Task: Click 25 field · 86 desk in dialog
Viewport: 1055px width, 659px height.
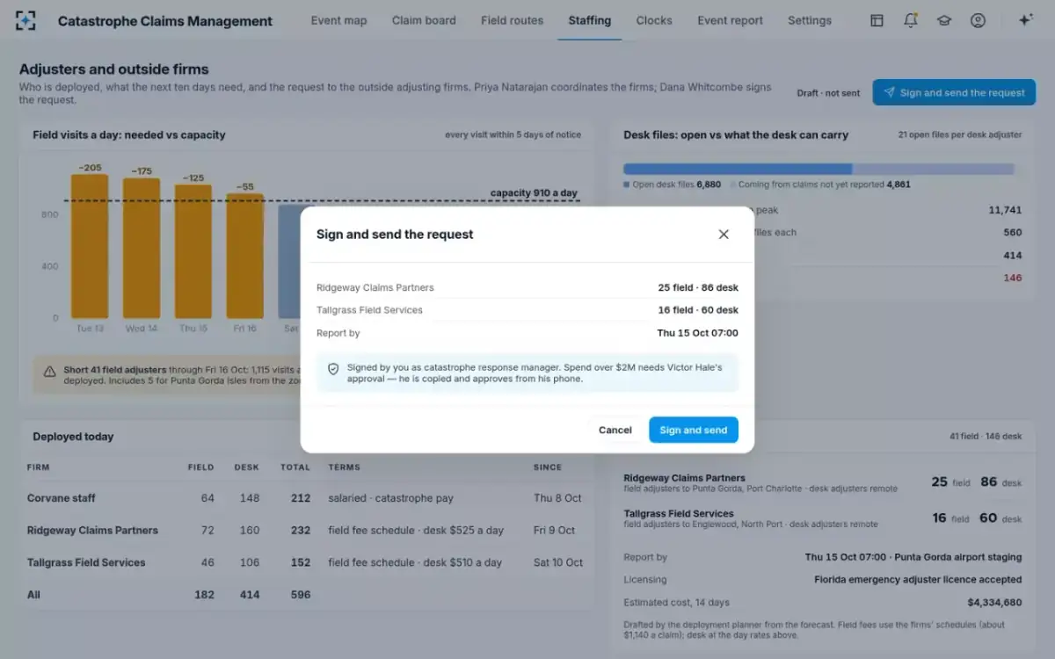Action: click(x=698, y=287)
